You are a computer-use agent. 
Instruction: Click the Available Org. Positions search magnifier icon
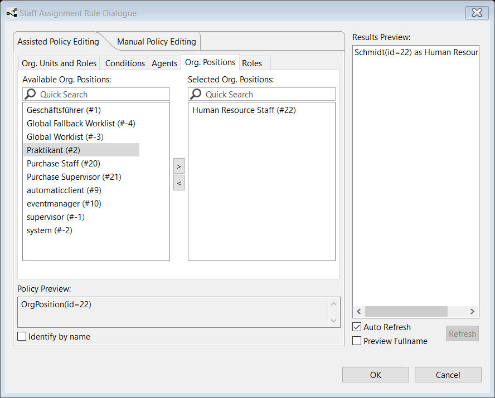(30, 94)
